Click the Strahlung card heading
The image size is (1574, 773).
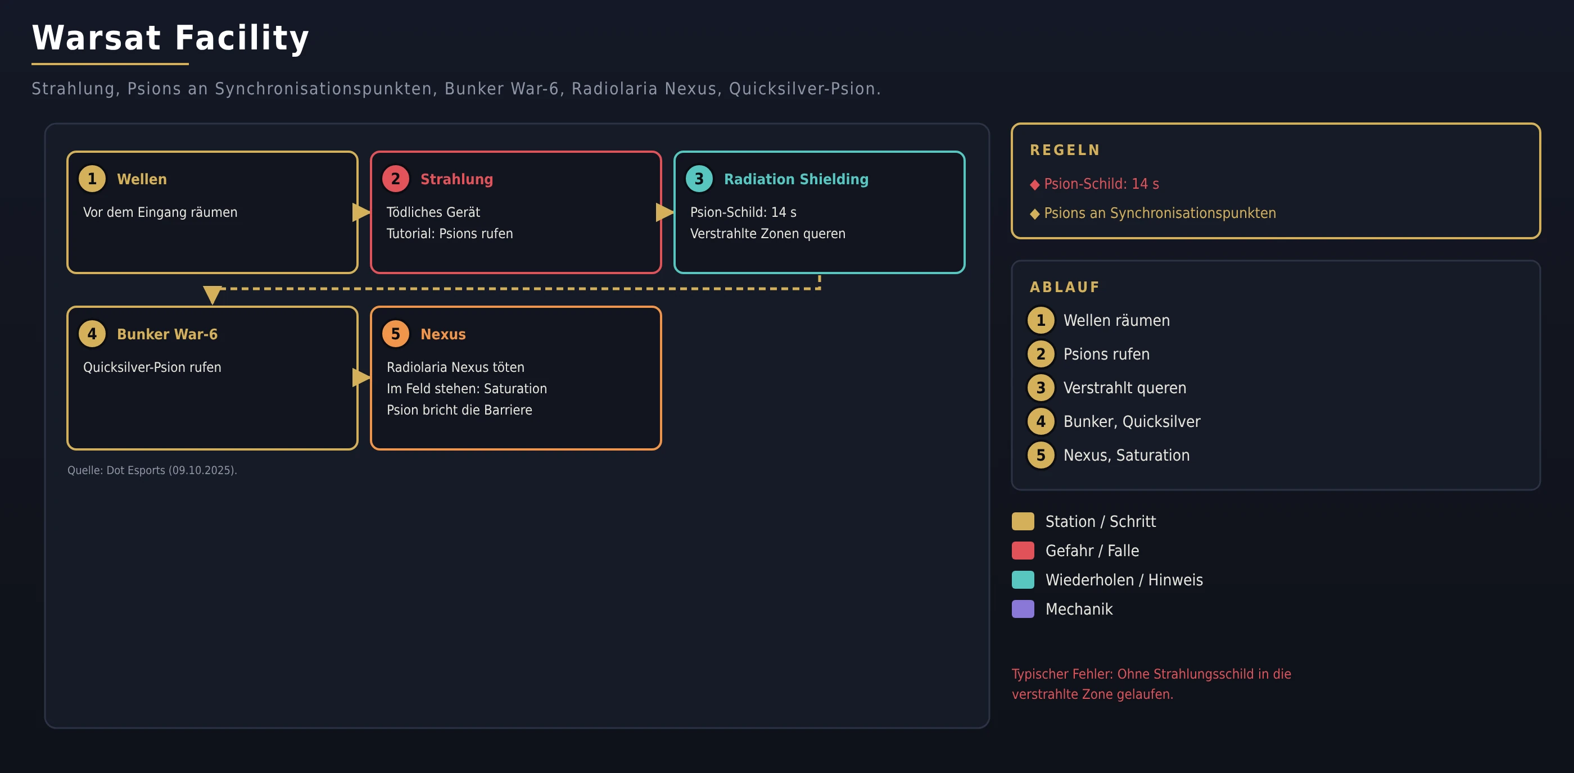(x=456, y=179)
